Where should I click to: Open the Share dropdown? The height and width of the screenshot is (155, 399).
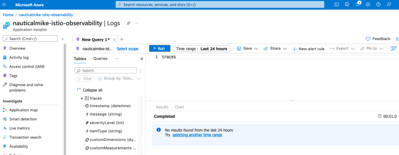(275, 49)
